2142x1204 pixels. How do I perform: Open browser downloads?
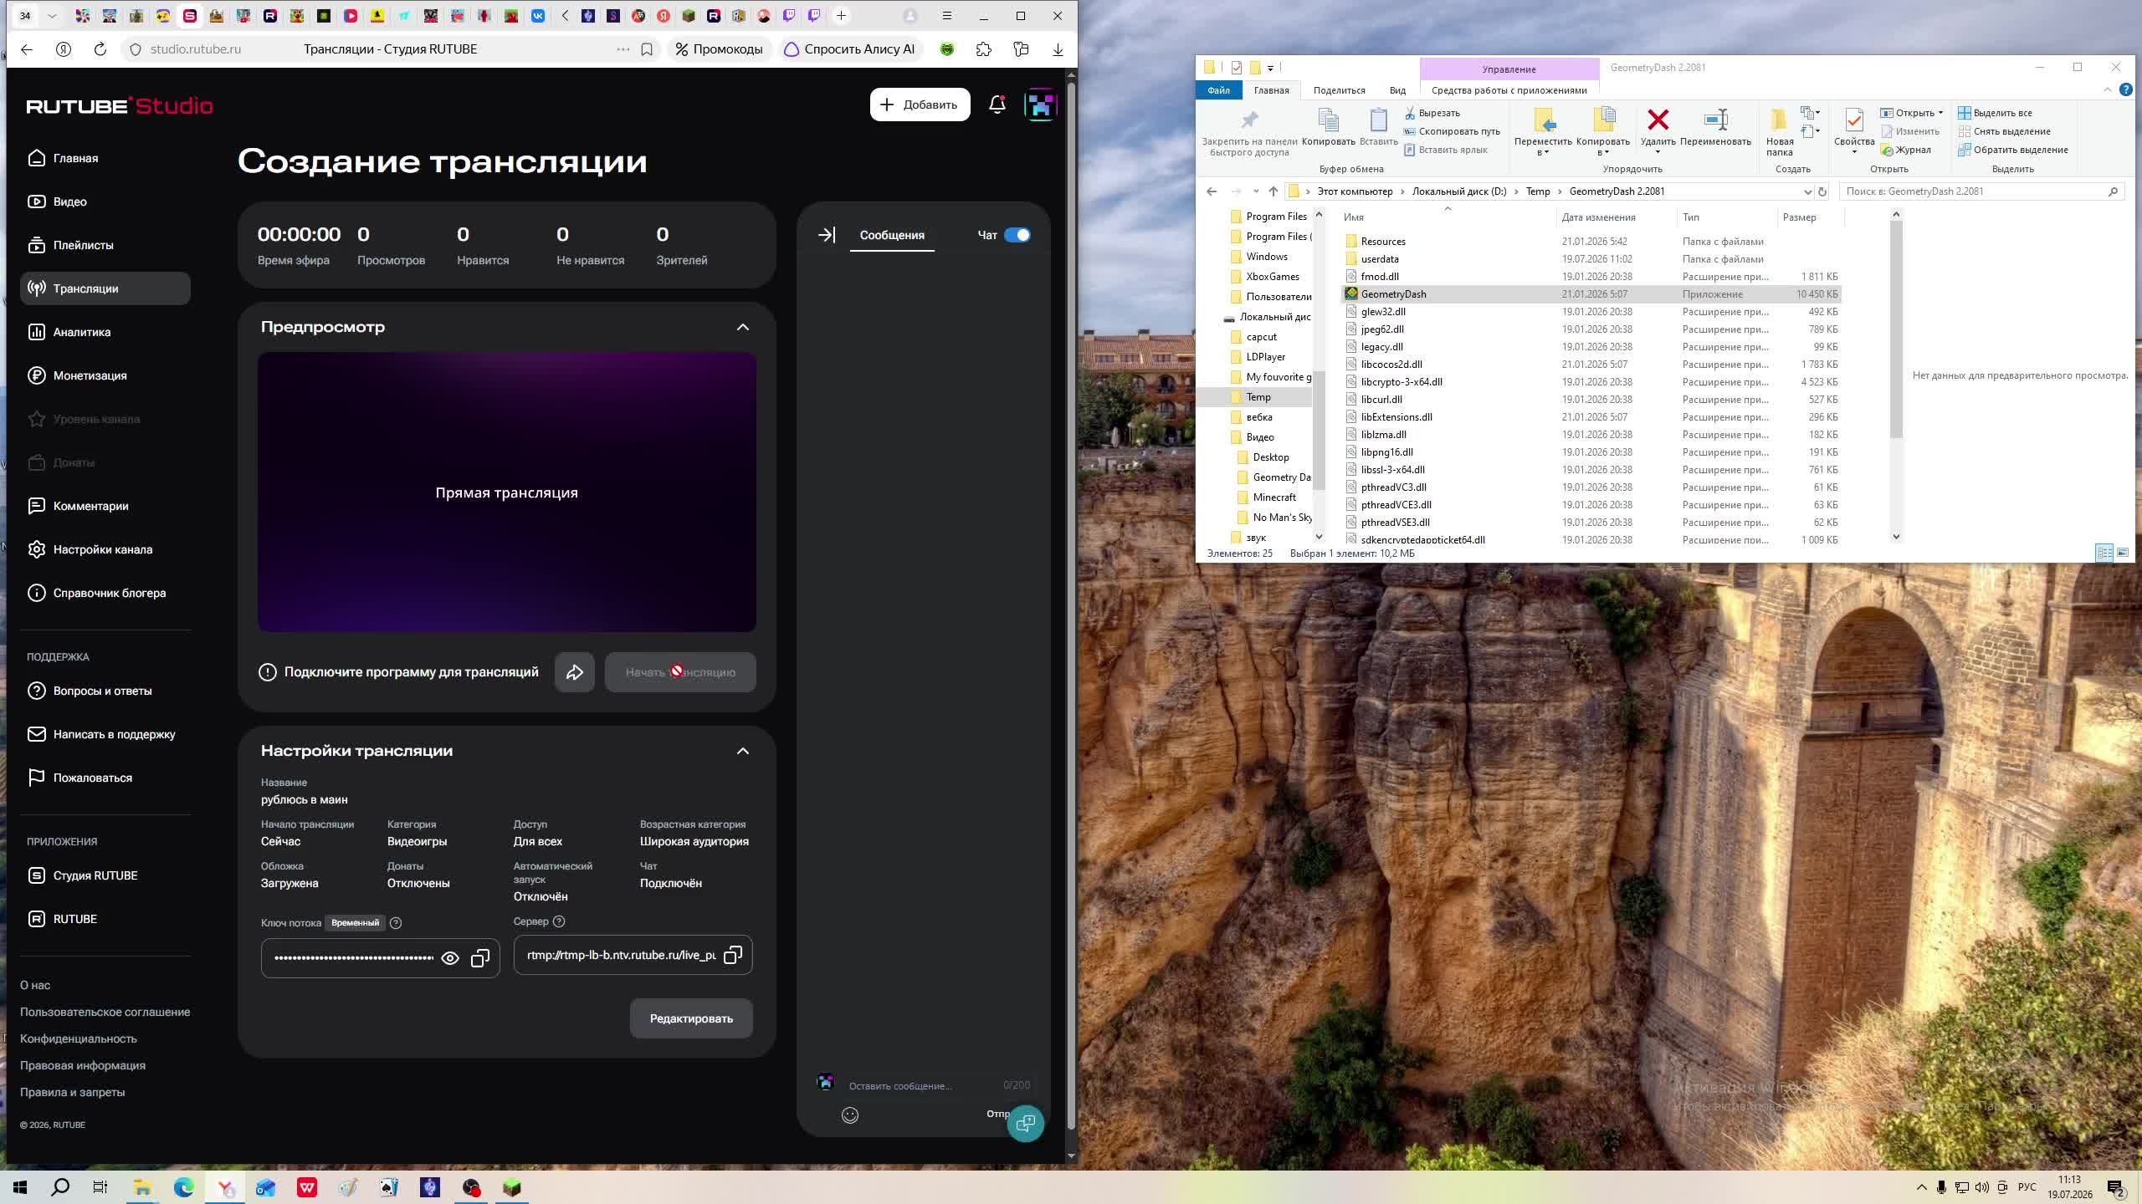click(x=1058, y=49)
